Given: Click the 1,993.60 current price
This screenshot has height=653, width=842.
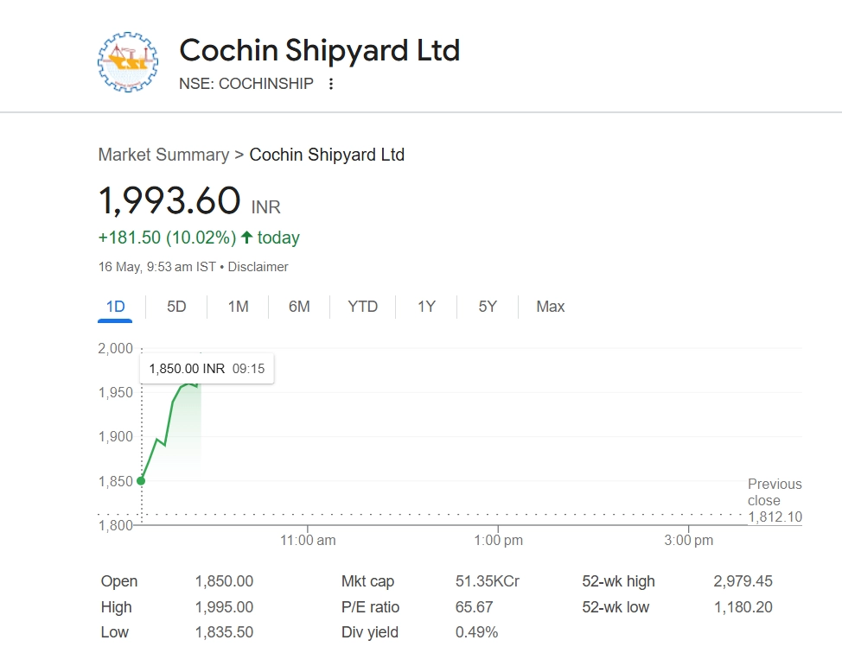Looking at the screenshot, I should 169,201.
